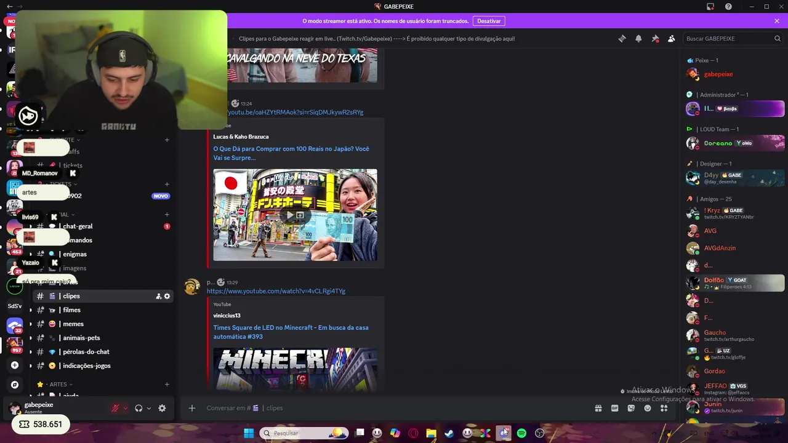Viewport: 788px width, 443px height.
Task: Toggle microphone mute in user panel
Action: [115, 408]
